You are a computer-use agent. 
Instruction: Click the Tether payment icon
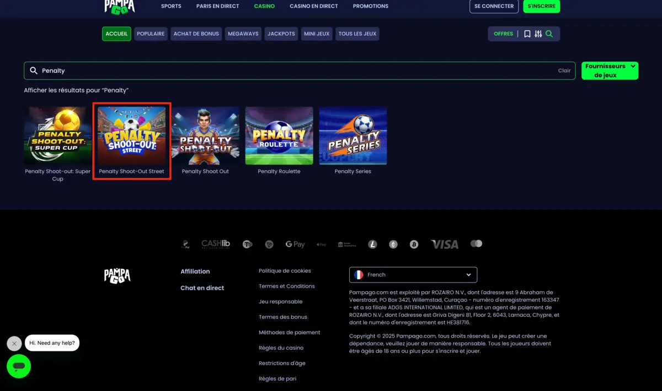click(247, 244)
